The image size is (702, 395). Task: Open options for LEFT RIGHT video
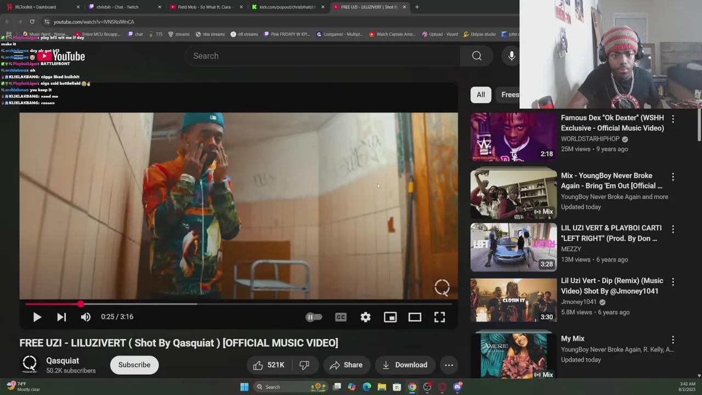tap(673, 229)
